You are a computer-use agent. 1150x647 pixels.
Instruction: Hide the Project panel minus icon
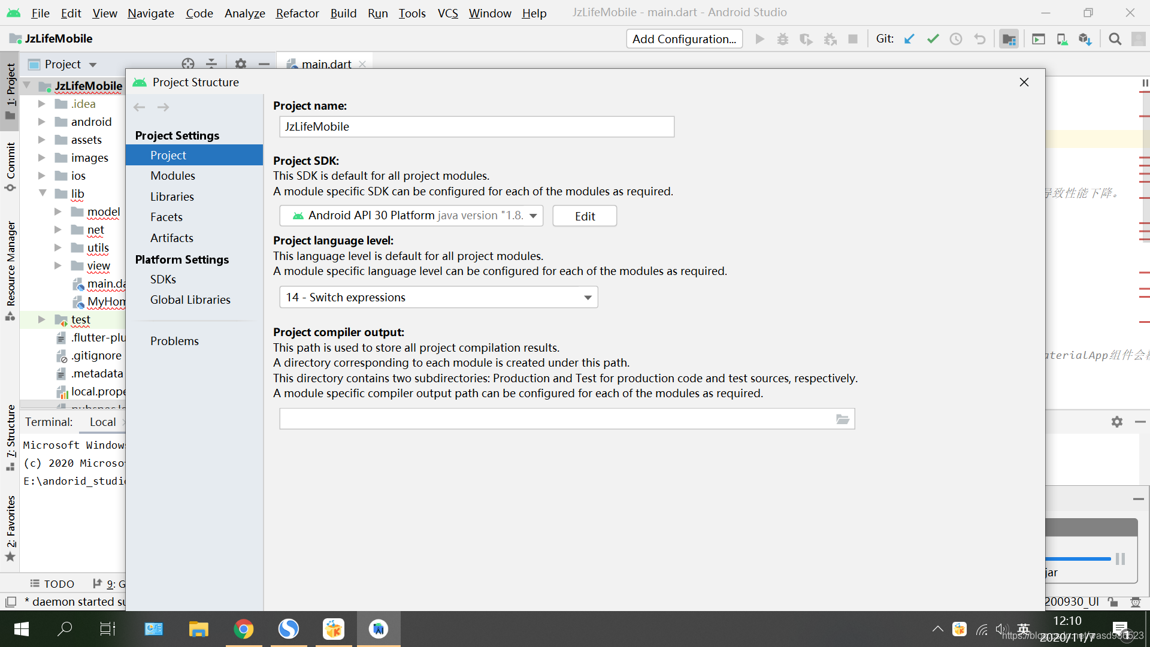(x=264, y=64)
